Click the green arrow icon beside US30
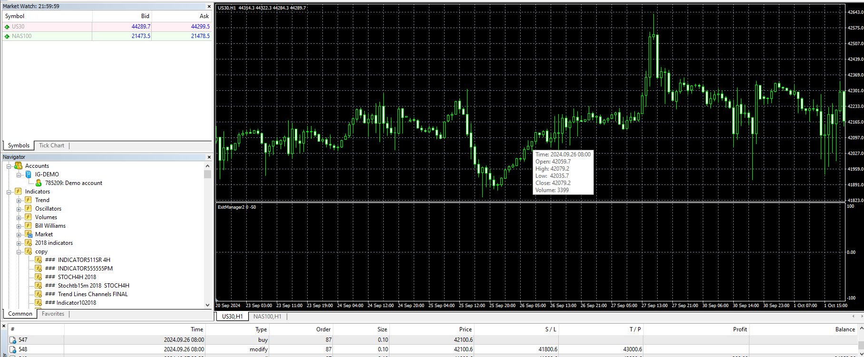This screenshot has width=864, height=357. coord(7,27)
